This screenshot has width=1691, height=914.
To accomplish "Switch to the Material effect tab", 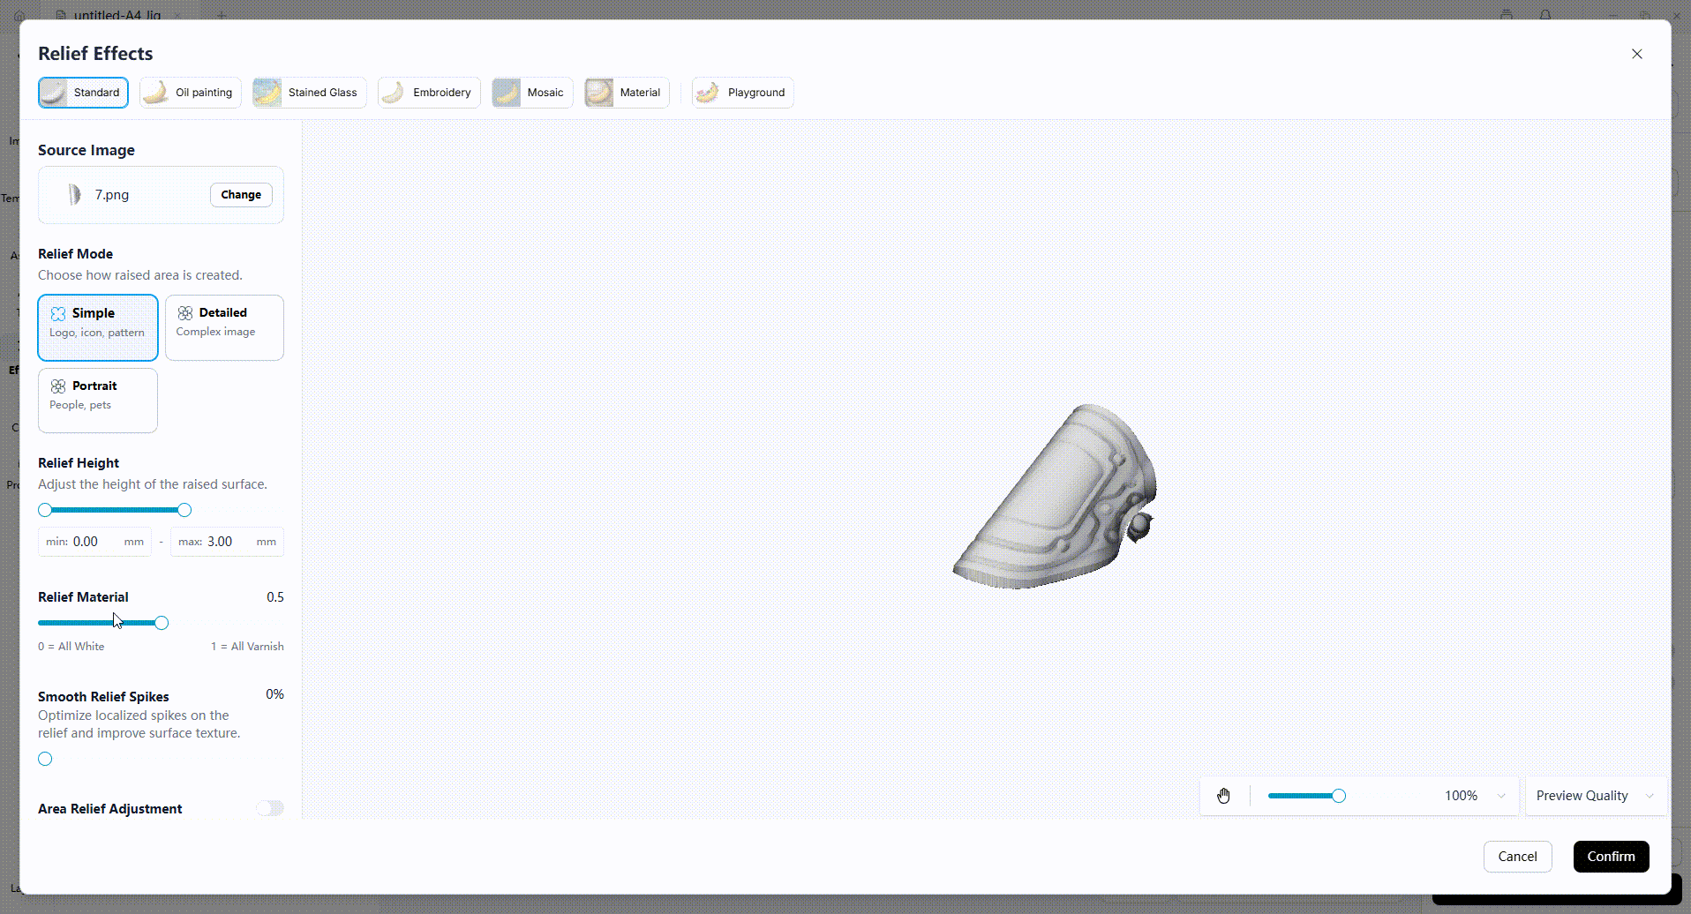I will coord(627,93).
